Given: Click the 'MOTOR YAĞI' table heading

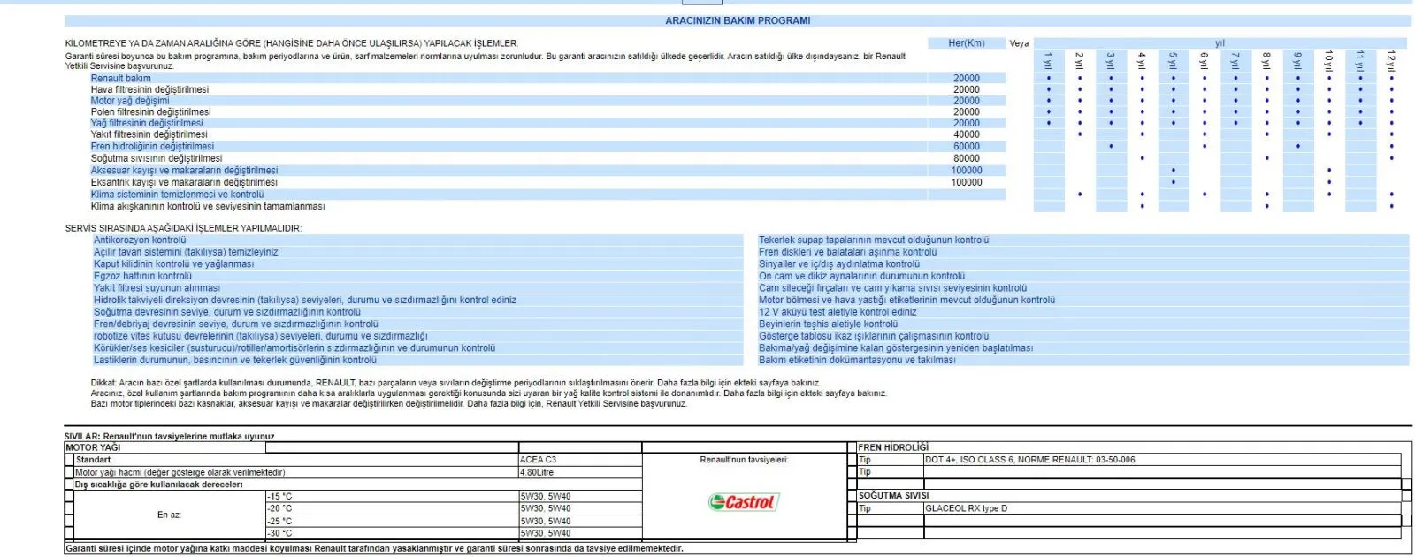Looking at the screenshot, I should pyautogui.click(x=93, y=447).
